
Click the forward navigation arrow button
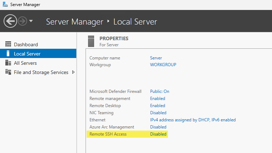click(x=22, y=21)
